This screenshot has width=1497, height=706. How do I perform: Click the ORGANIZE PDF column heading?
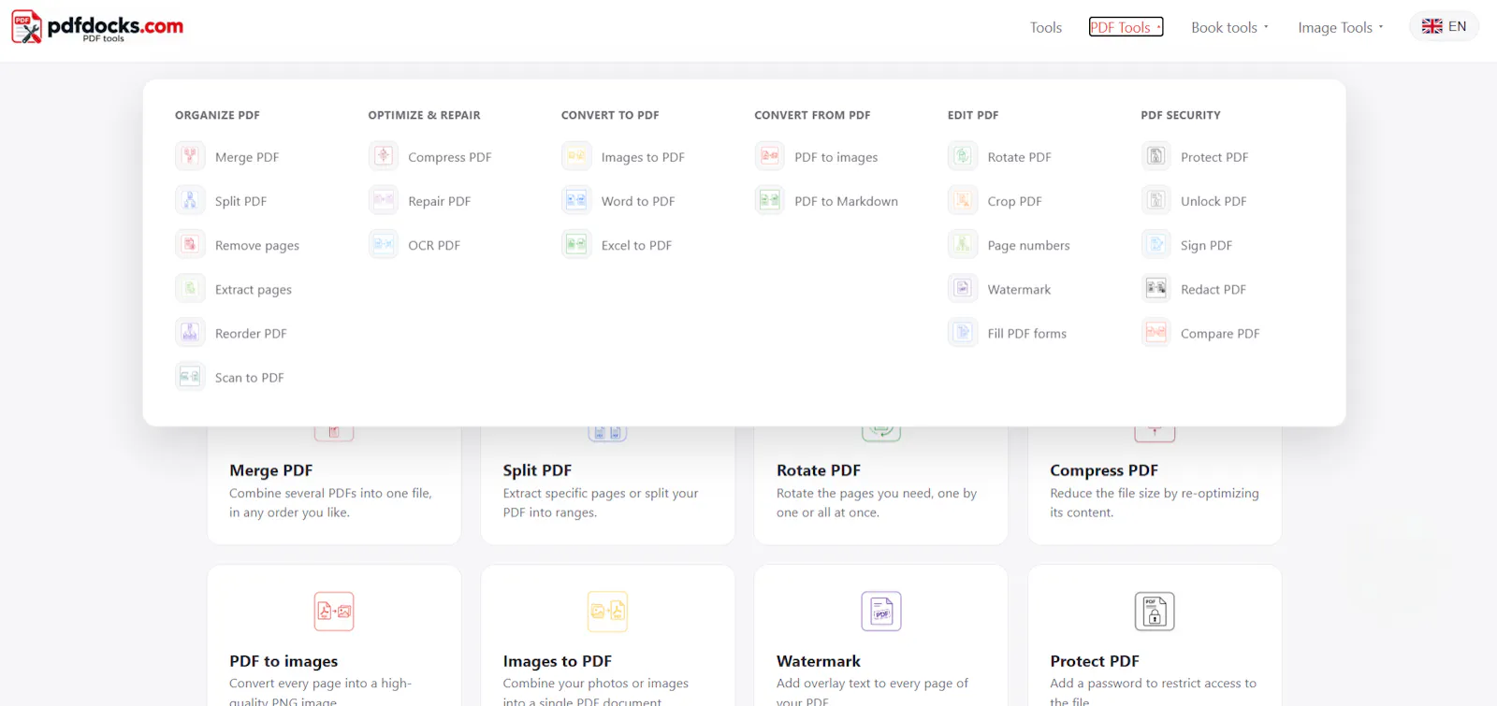[217, 115]
